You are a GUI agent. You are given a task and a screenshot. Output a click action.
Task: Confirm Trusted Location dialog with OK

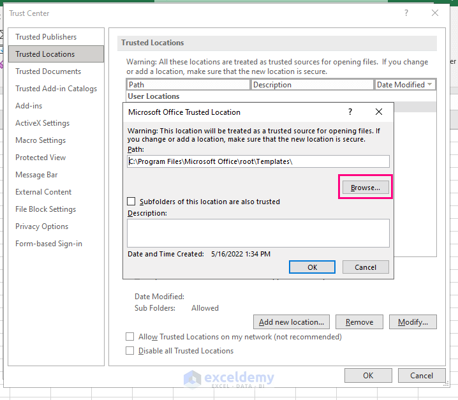(313, 267)
